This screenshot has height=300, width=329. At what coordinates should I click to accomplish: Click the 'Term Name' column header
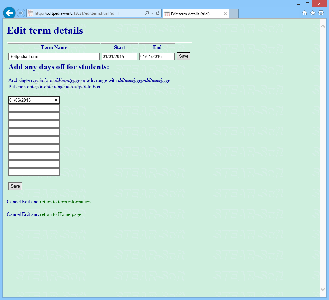(54, 47)
